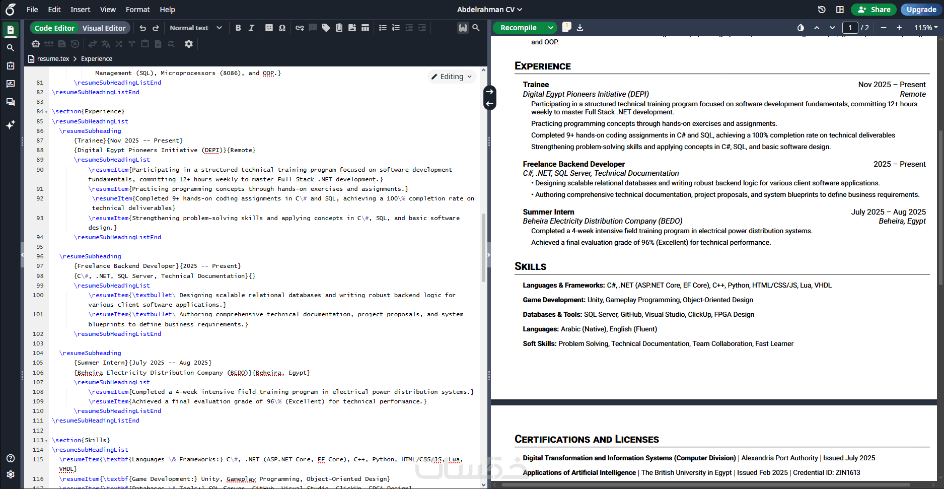This screenshot has height=489, width=944.
Task: Open the AI assist sparkle icon
Action: (11, 124)
